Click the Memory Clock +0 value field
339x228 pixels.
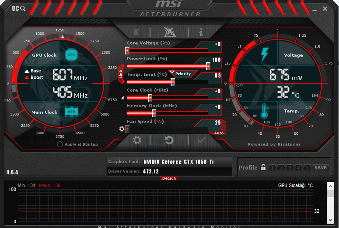pos(217,107)
